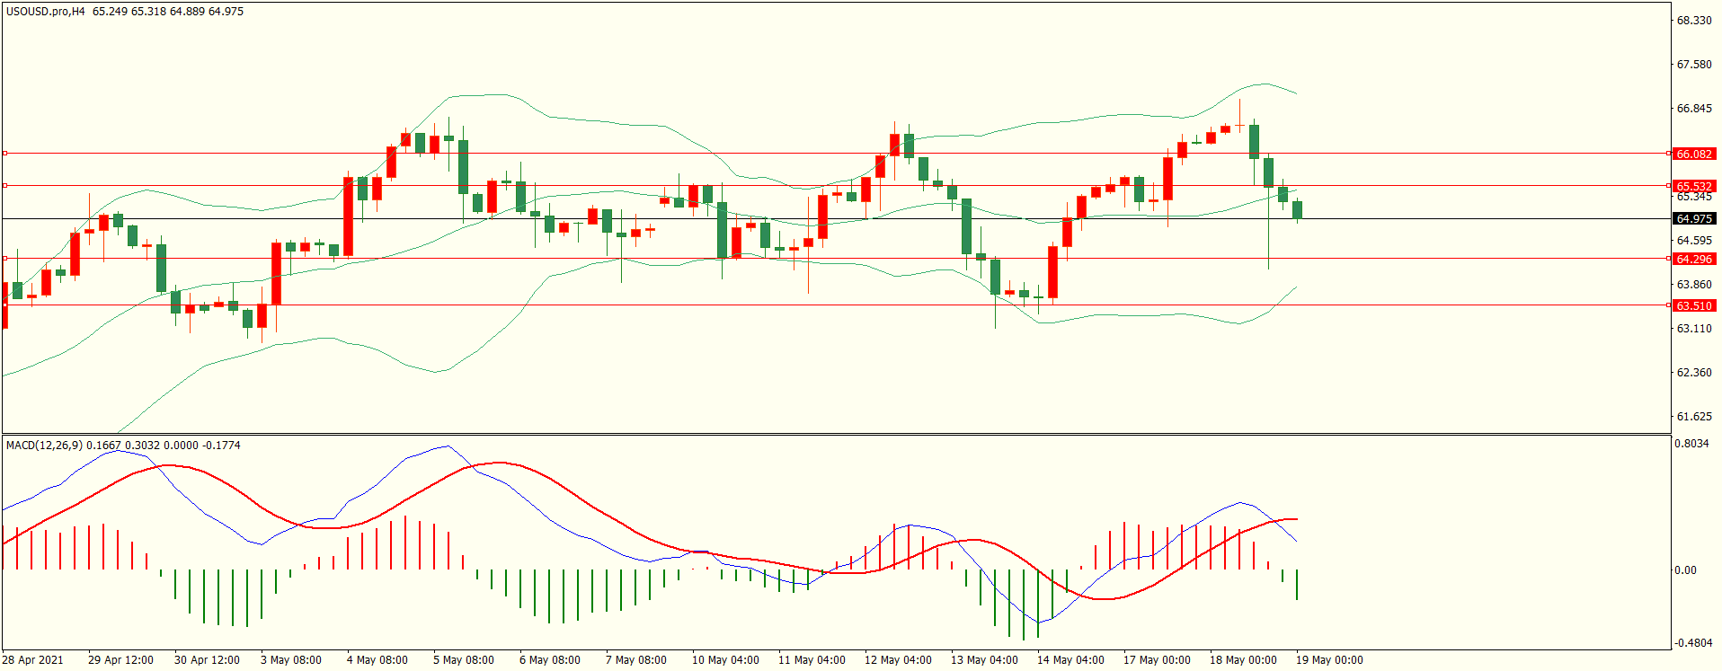Viewport: 1722px width, 671px height.
Task: Click the 0.8034 value on MACD scale
Action: pyautogui.click(x=1692, y=443)
